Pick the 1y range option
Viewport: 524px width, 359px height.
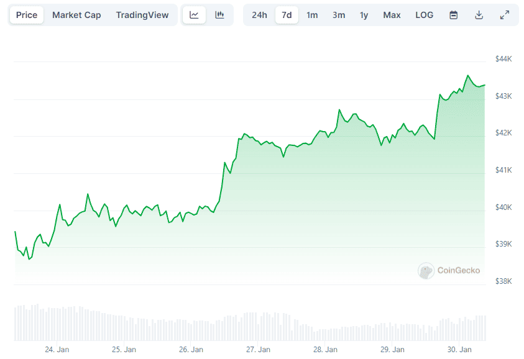point(364,14)
